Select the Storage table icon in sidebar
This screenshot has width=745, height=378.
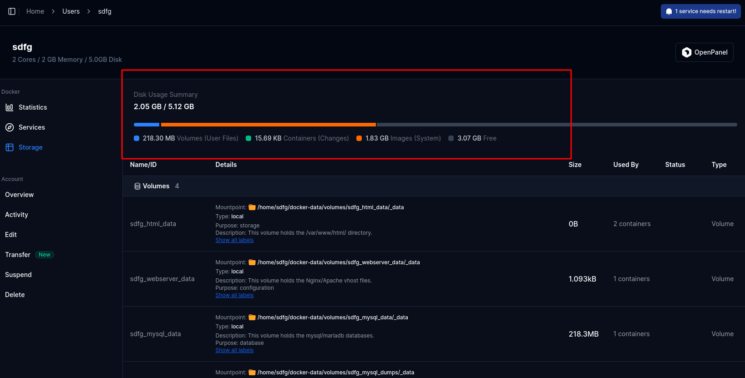(x=10, y=147)
